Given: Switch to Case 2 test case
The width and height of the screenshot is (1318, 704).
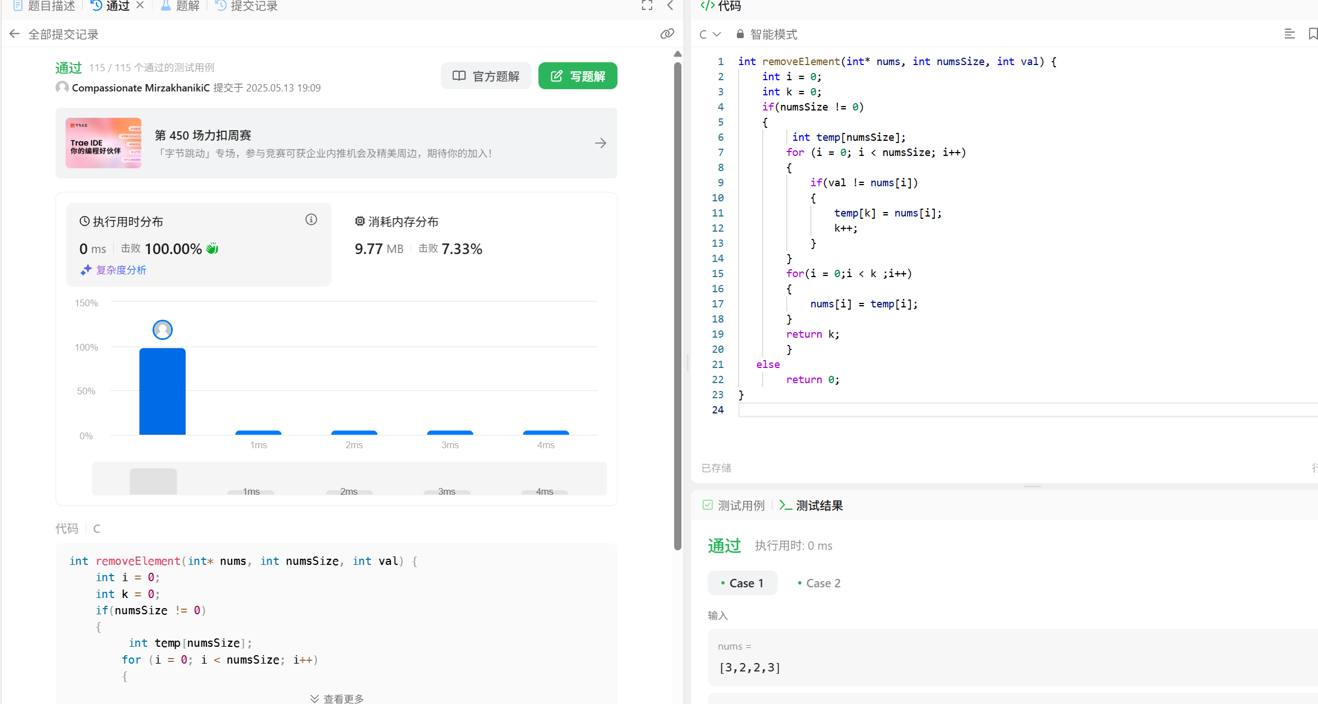Looking at the screenshot, I should tap(819, 583).
